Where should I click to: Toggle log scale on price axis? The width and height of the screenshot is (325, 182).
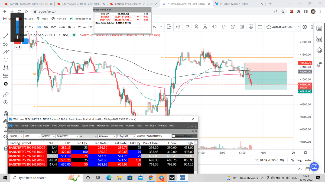(300, 160)
